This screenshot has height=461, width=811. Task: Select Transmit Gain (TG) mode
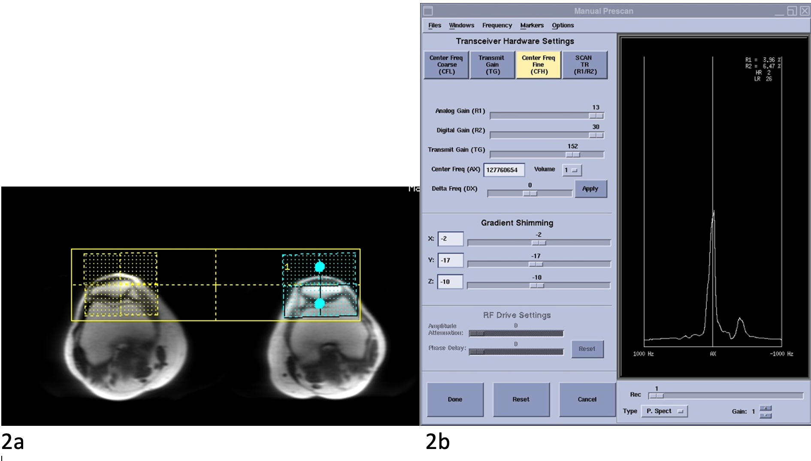492,65
